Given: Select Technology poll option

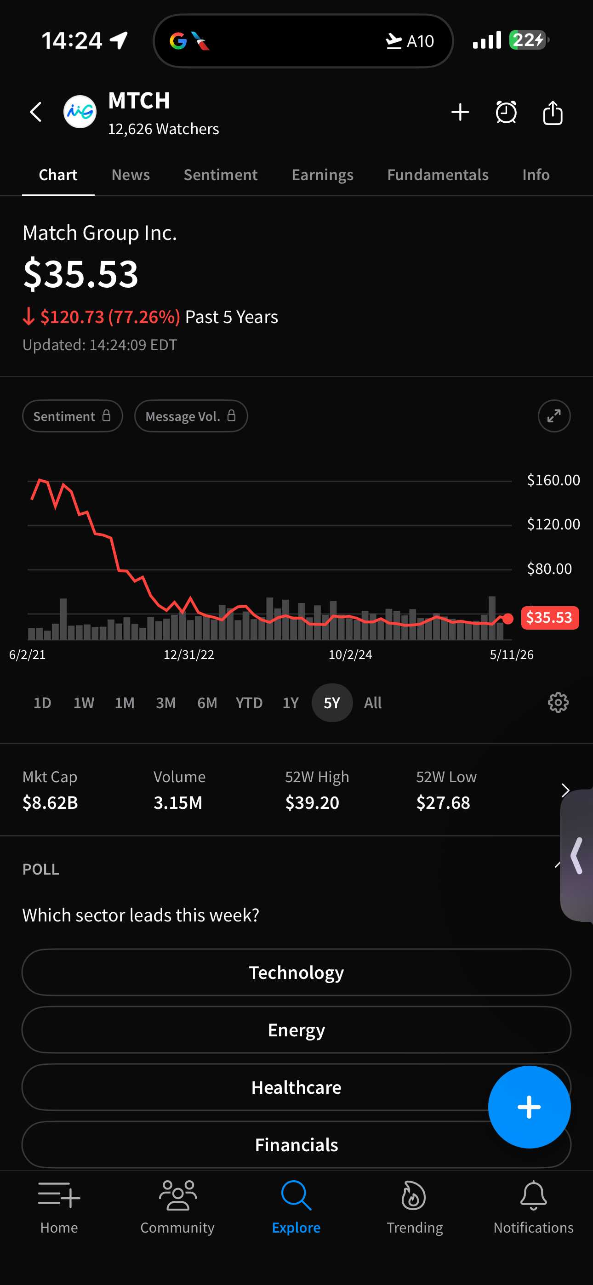Looking at the screenshot, I should coord(296,972).
